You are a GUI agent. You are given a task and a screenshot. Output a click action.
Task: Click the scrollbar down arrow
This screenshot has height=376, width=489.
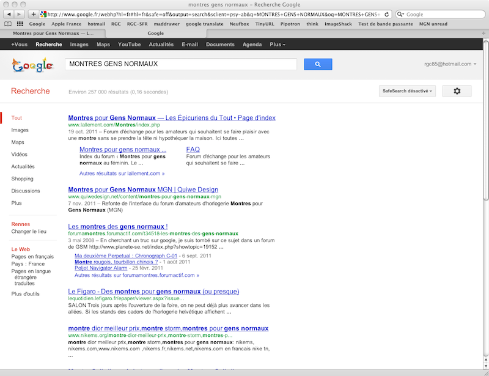point(486,366)
